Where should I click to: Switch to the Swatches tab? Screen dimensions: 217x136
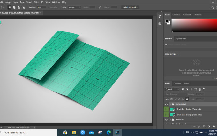[x=176, y=15]
